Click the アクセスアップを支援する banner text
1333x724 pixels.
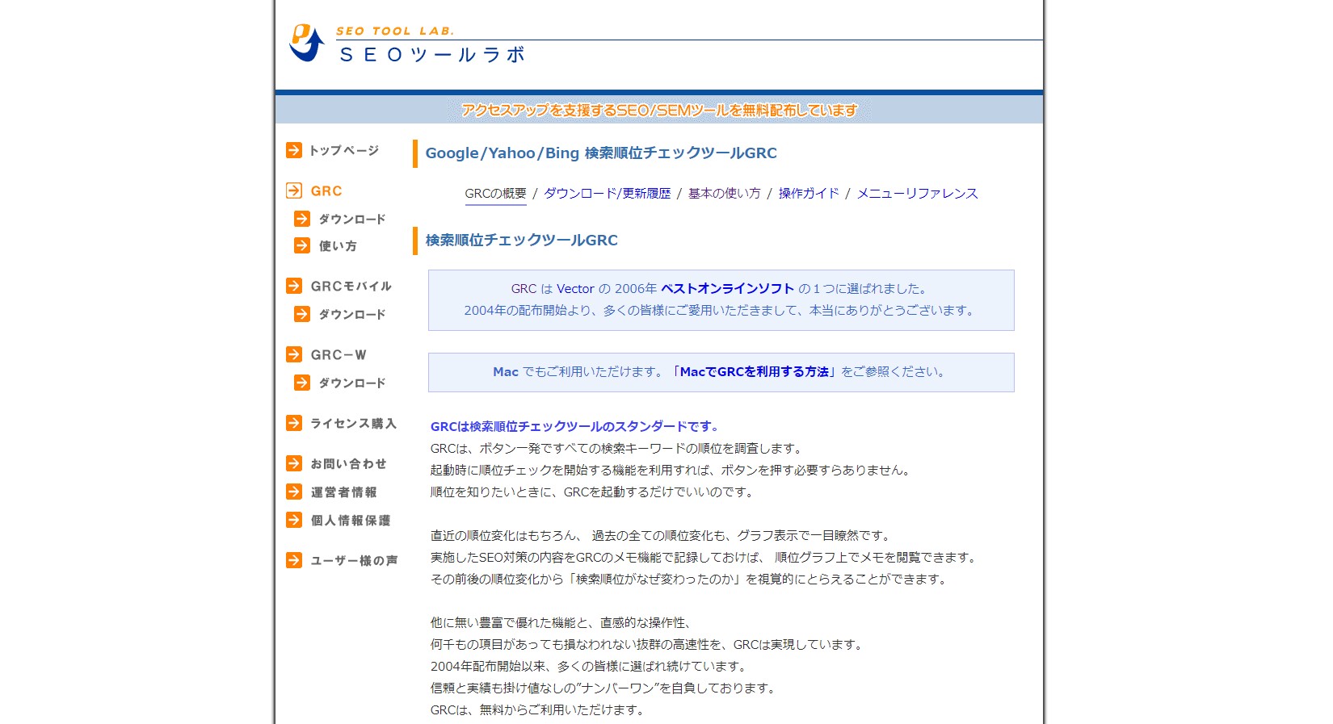659,111
